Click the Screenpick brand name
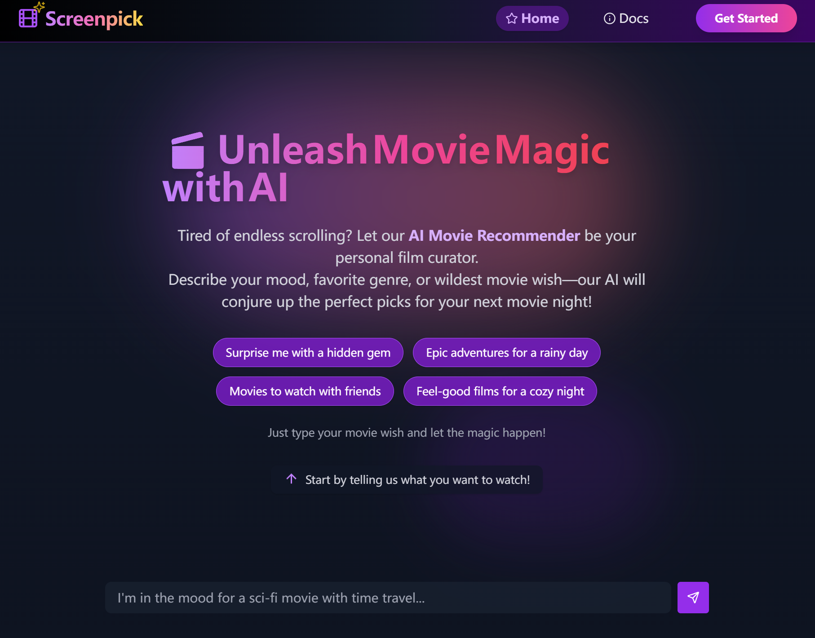This screenshot has width=815, height=638. (x=94, y=19)
